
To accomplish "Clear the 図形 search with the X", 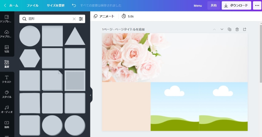I will pos(74,19).
